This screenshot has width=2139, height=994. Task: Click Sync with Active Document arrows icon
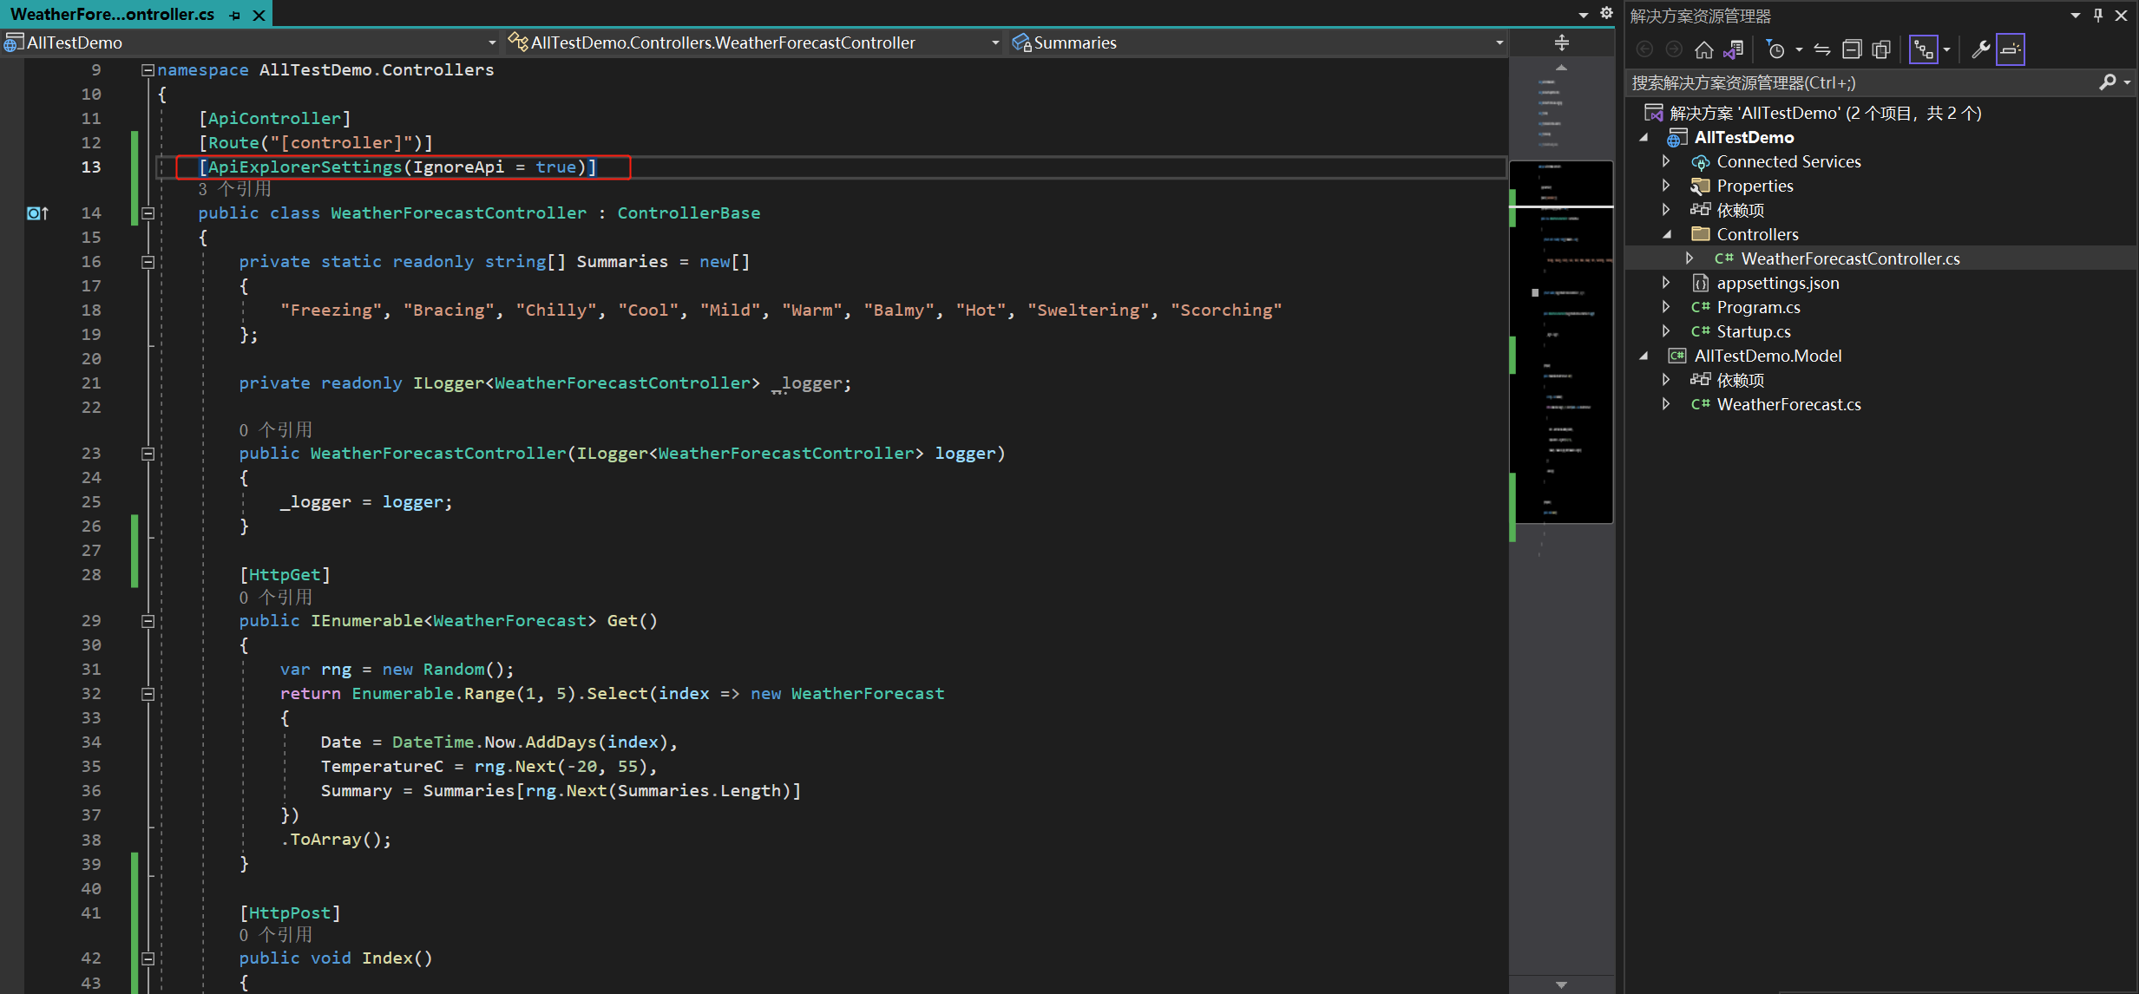tap(1822, 49)
